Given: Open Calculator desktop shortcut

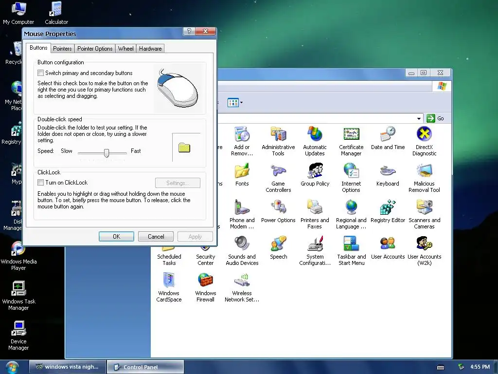Looking at the screenshot, I should click(56, 13).
